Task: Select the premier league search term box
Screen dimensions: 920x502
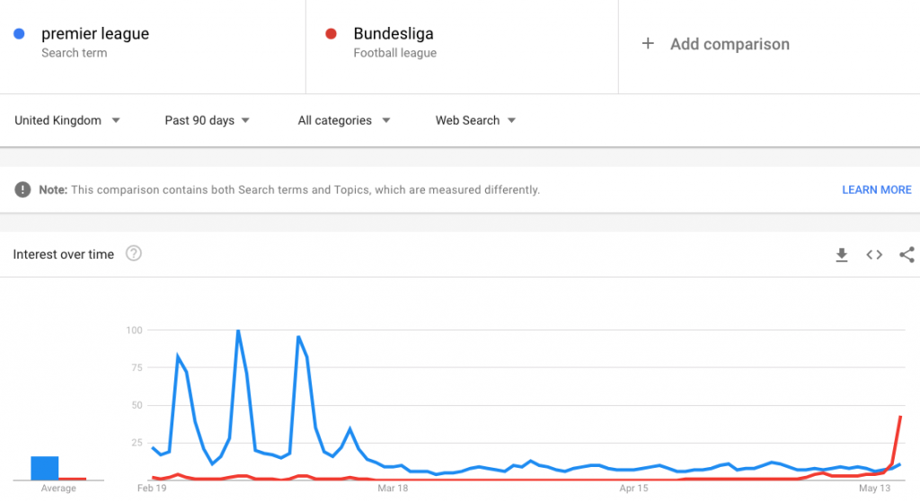Action: (153, 47)
